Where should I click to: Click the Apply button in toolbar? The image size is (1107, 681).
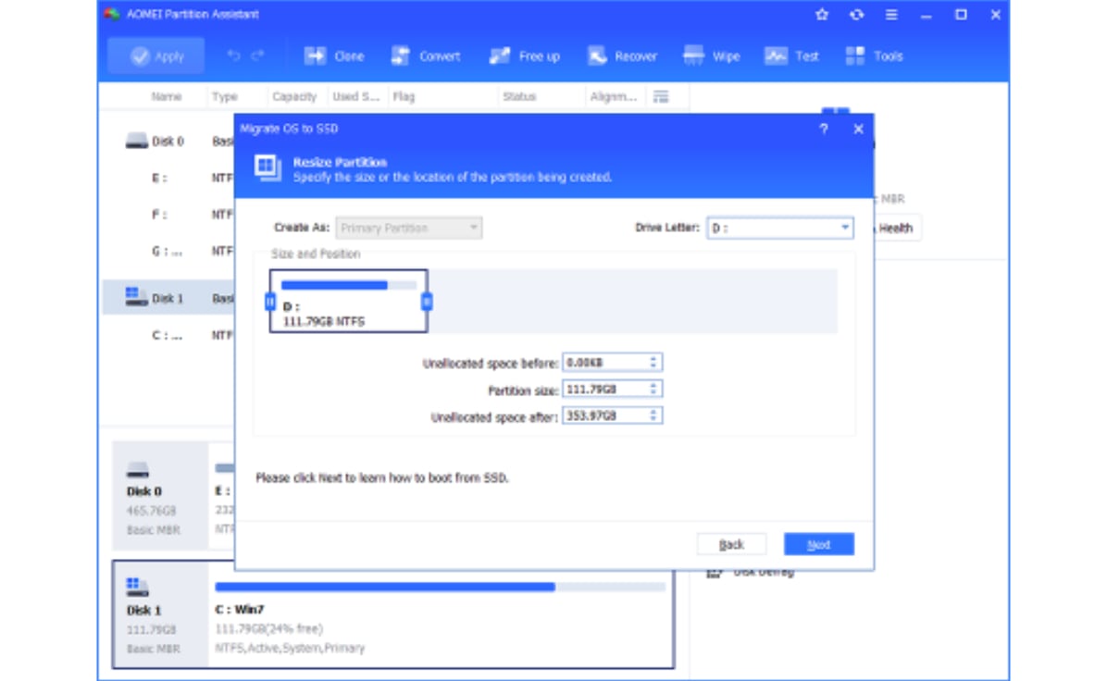click(x=156, y=56)
